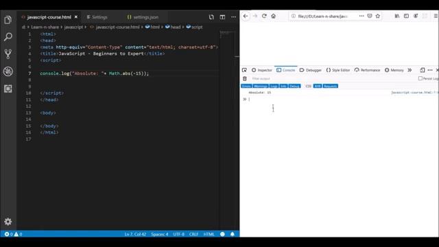
Task: Expand javascript-course.html breadcrumb
Action: pos(115,27)
